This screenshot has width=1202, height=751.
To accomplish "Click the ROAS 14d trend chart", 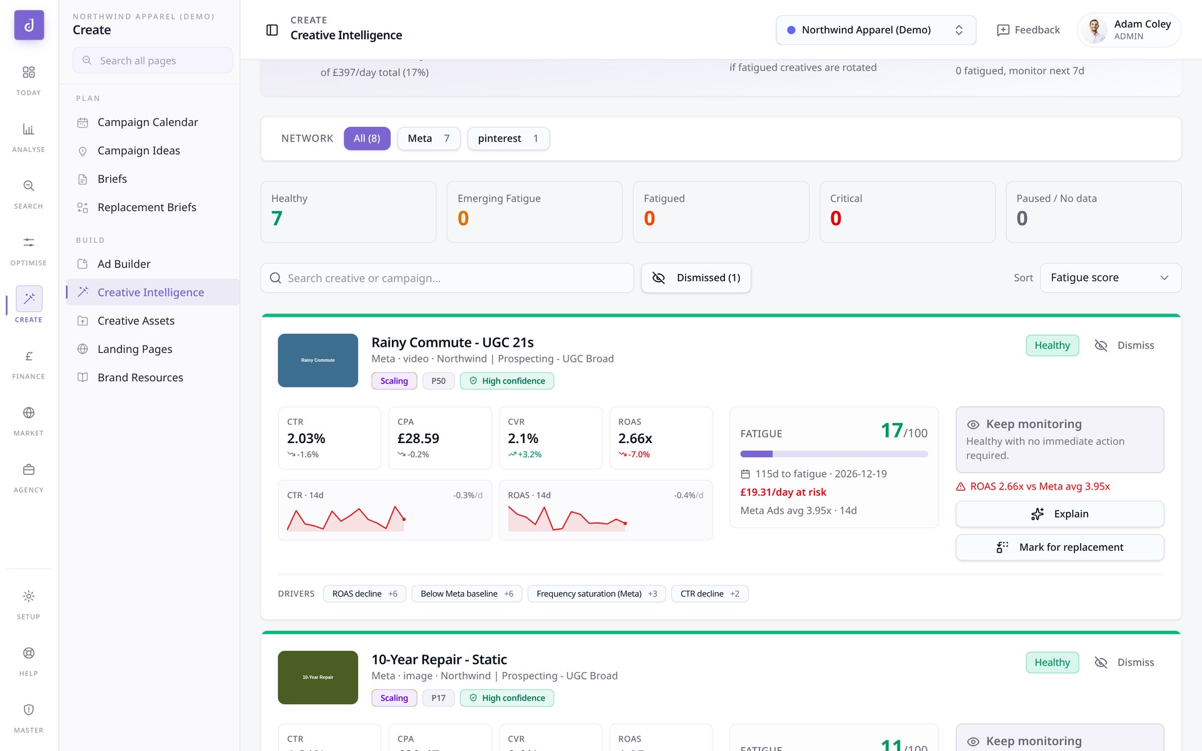I will pos(606,511).
